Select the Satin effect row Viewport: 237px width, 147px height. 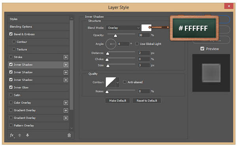(38, 95)
